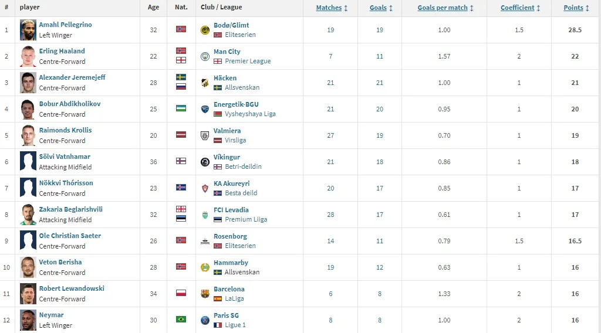Image resolution: width=601 pixels, height=333 pixels.
Task: Click the Paris SG club crest
Action: tap(205, 320)
